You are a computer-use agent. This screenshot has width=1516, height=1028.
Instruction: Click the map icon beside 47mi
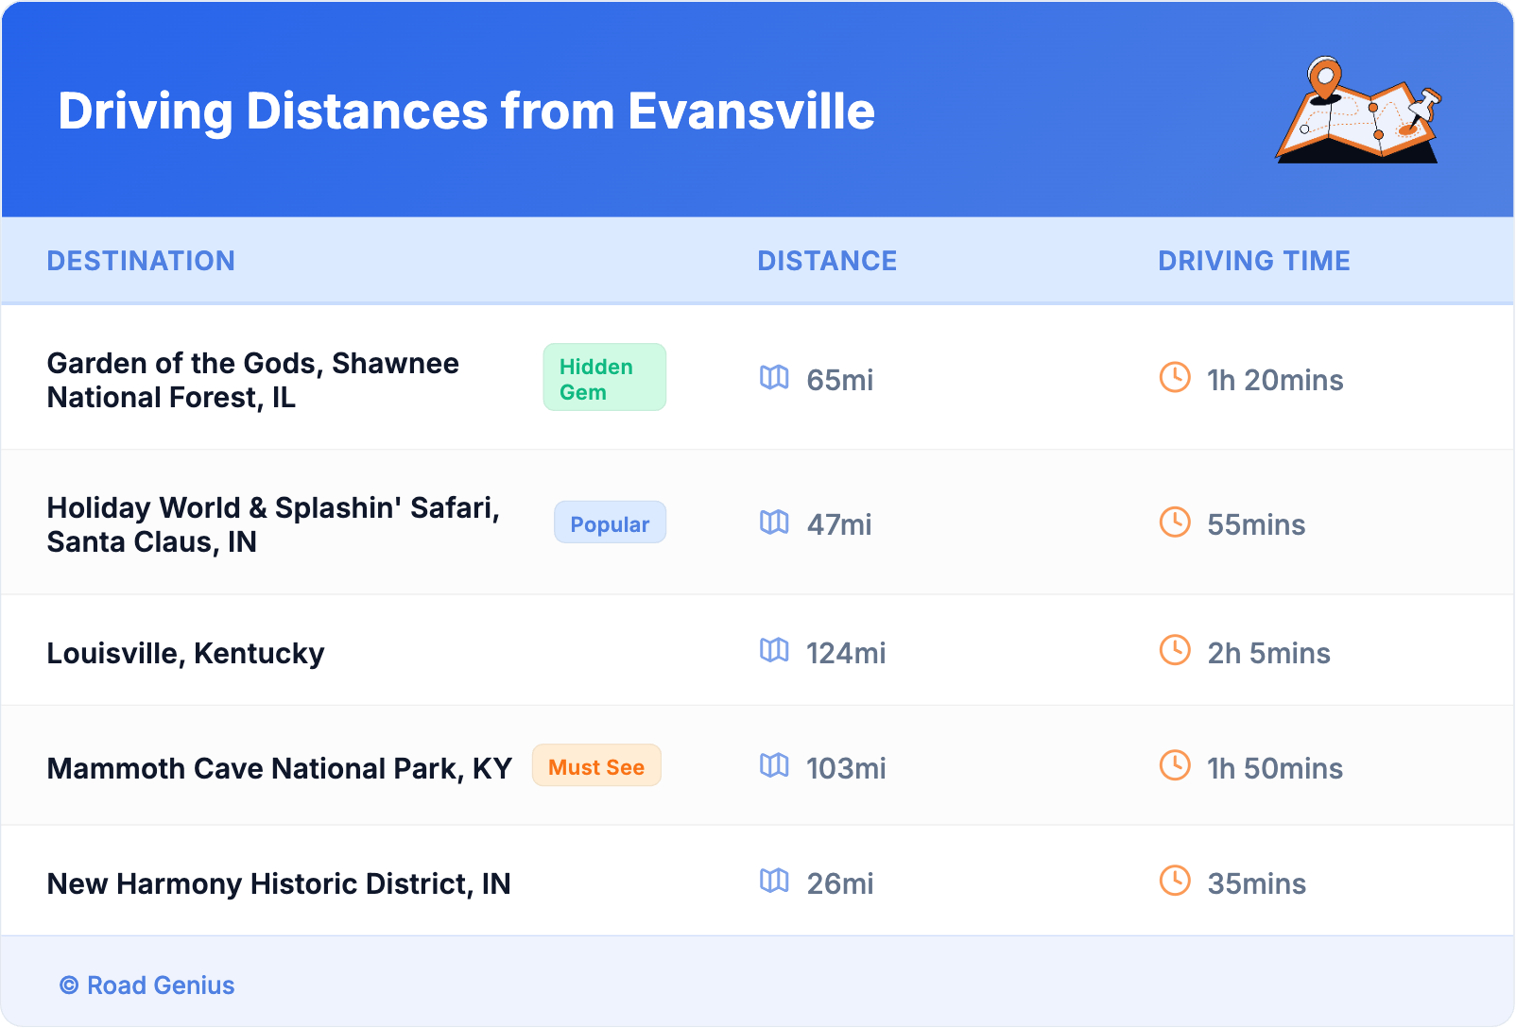(774, 523)
